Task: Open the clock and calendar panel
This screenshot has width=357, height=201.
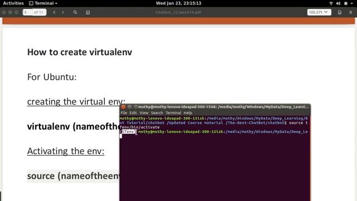Action: click(178, 3)
